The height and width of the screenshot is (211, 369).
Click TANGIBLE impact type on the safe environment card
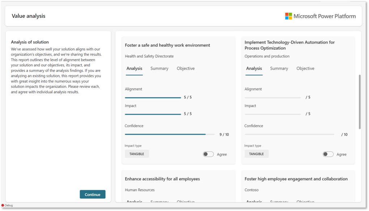pyautogui.click(x=137, y=154)
